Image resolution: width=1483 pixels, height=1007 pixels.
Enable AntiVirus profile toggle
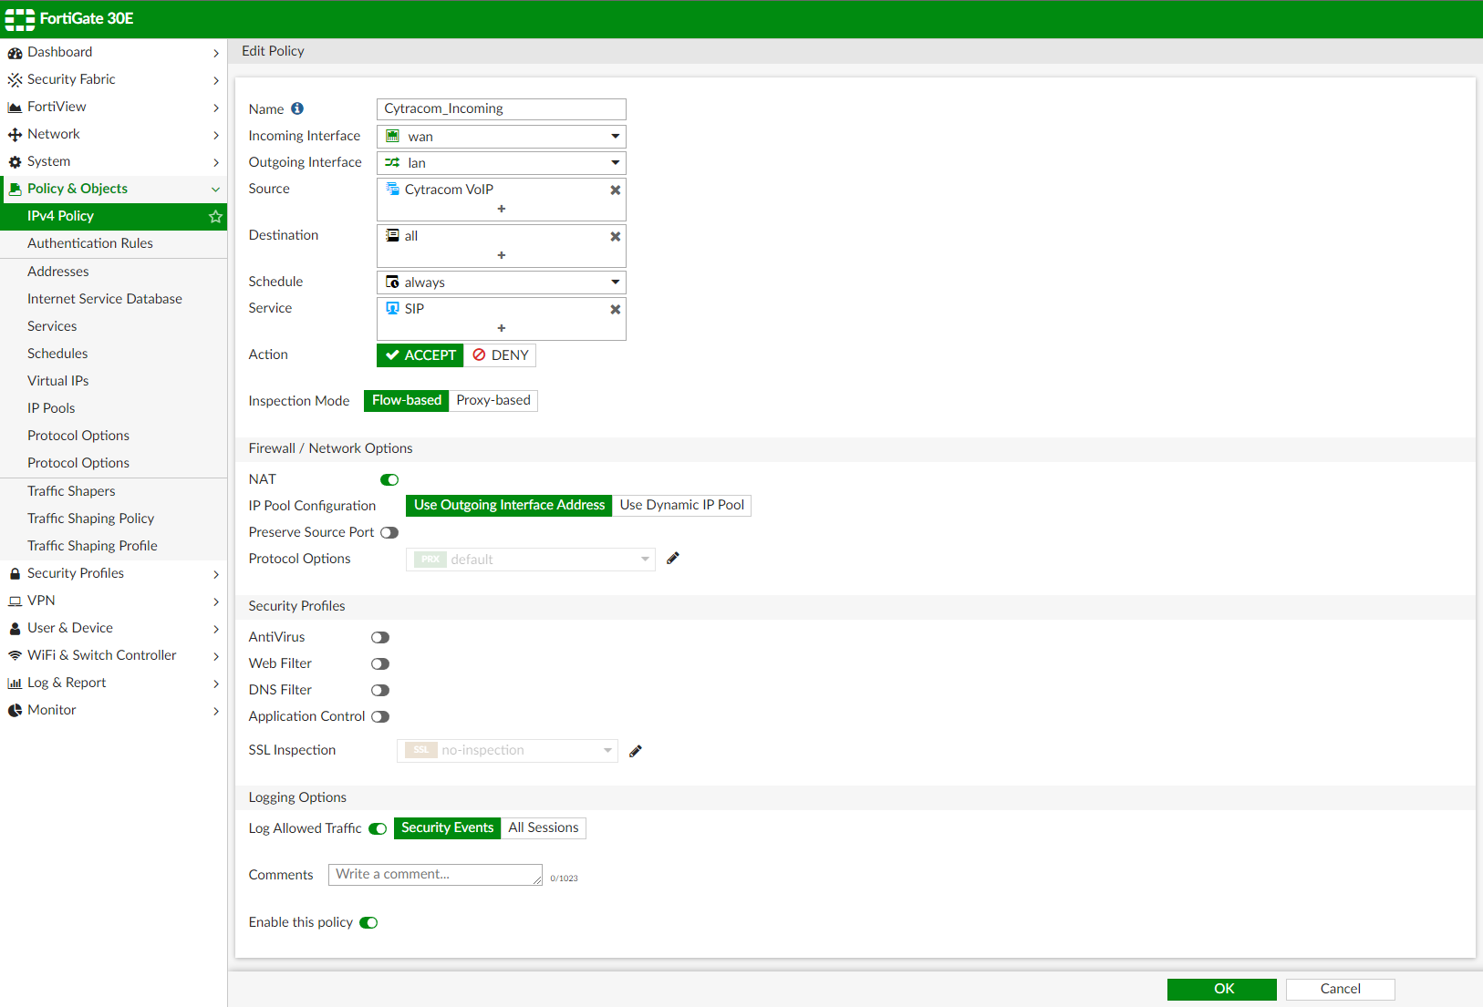[x=380, y=637]
